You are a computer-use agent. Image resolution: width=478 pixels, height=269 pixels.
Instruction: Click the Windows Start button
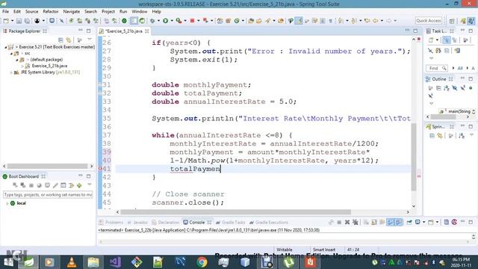pyautogui.click(x=8, y=262)
